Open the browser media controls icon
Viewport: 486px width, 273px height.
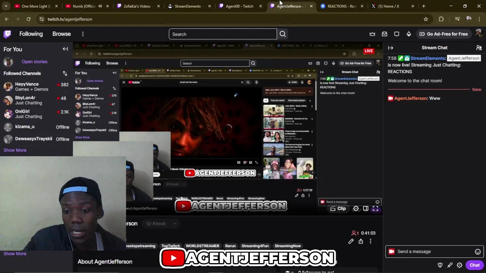(457, 19)
